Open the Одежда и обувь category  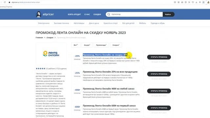coord(157,23)
